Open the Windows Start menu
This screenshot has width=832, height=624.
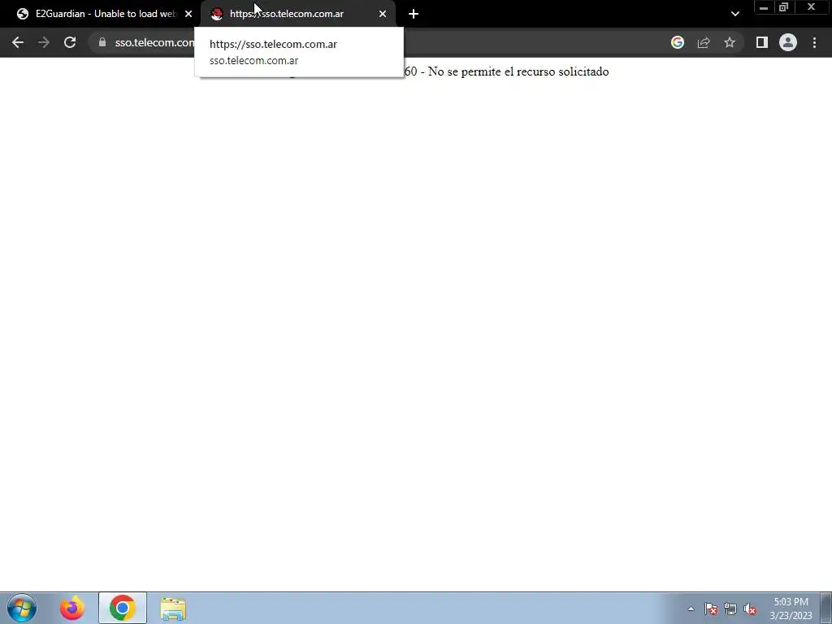[22, 608]
